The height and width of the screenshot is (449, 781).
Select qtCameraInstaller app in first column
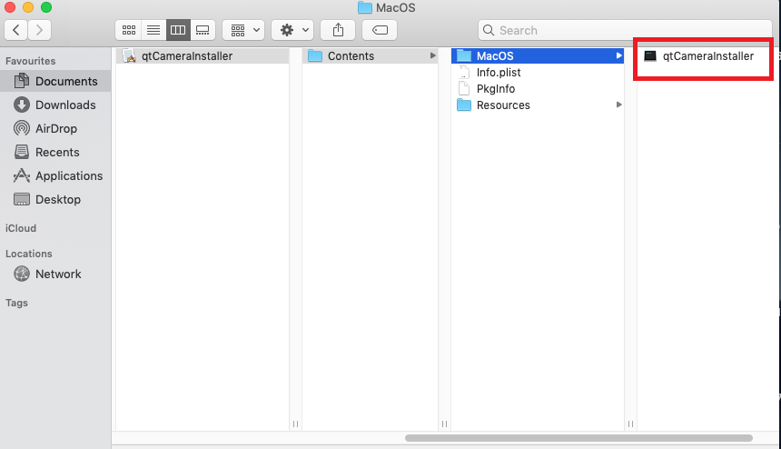(x=203, y=55)
